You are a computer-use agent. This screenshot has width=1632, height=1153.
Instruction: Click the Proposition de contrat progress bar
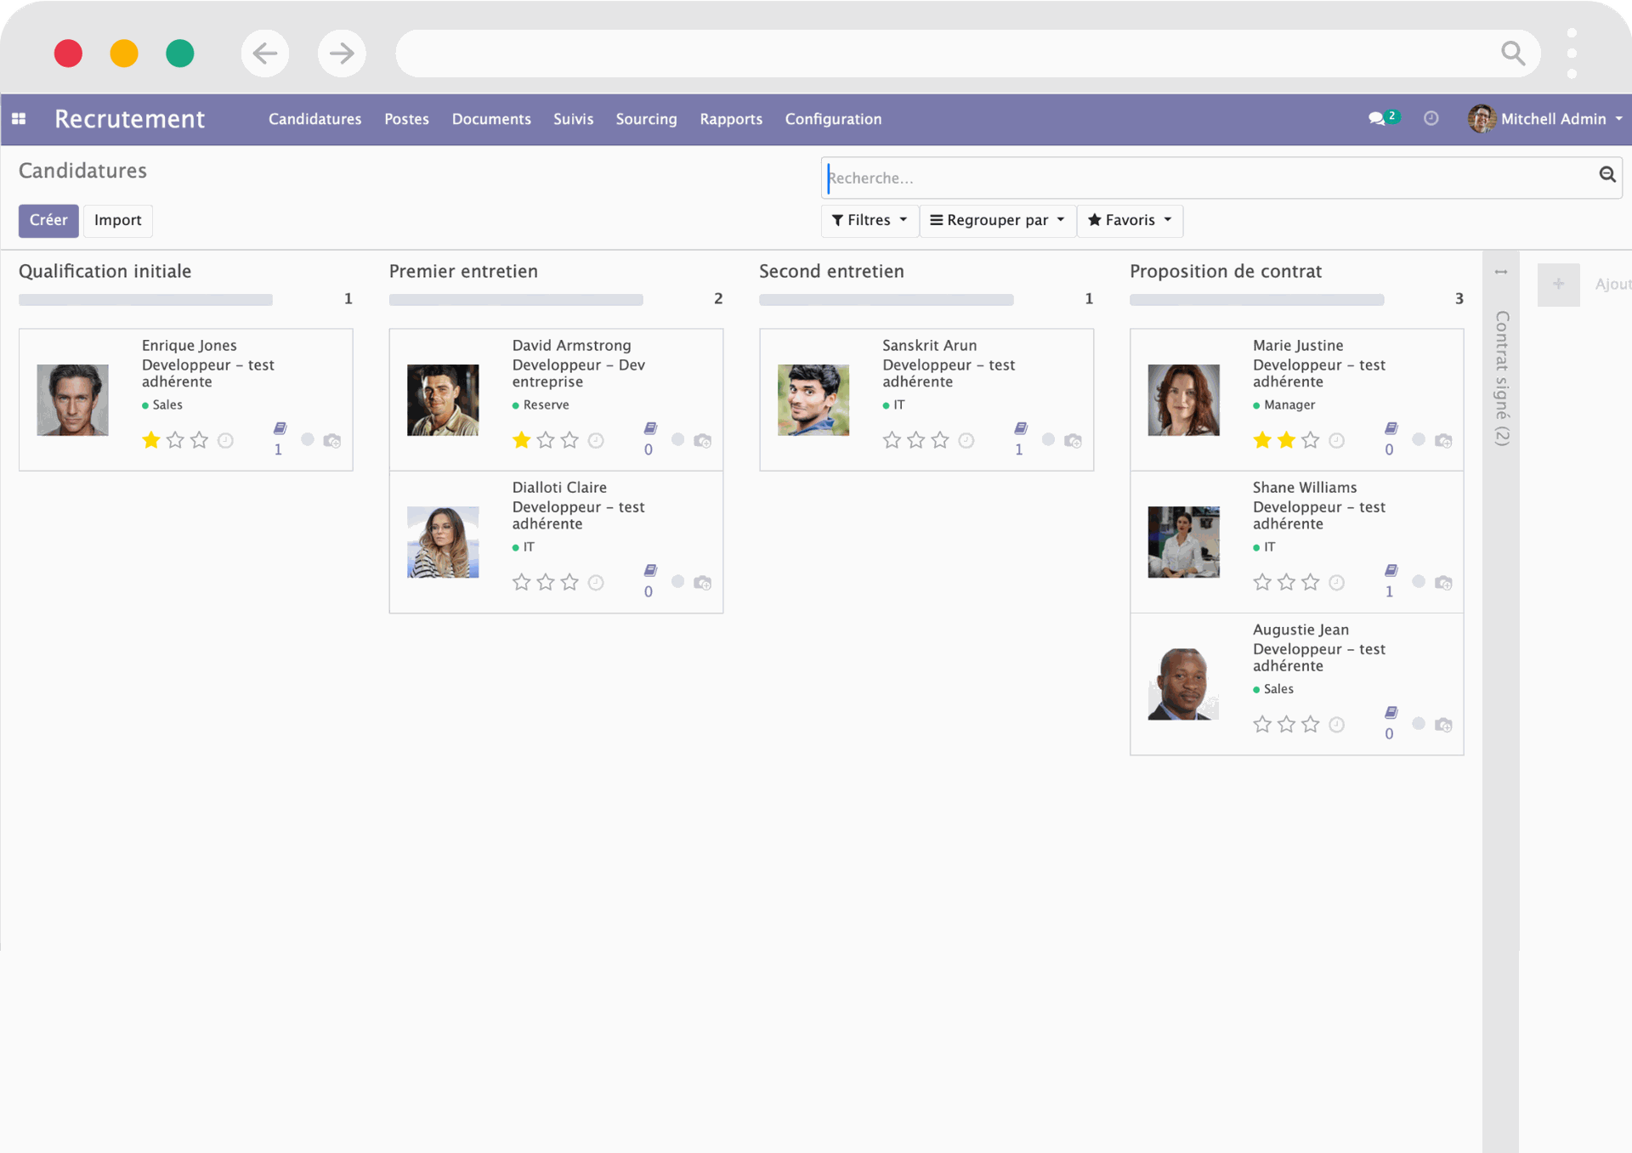pos(1256,300)
